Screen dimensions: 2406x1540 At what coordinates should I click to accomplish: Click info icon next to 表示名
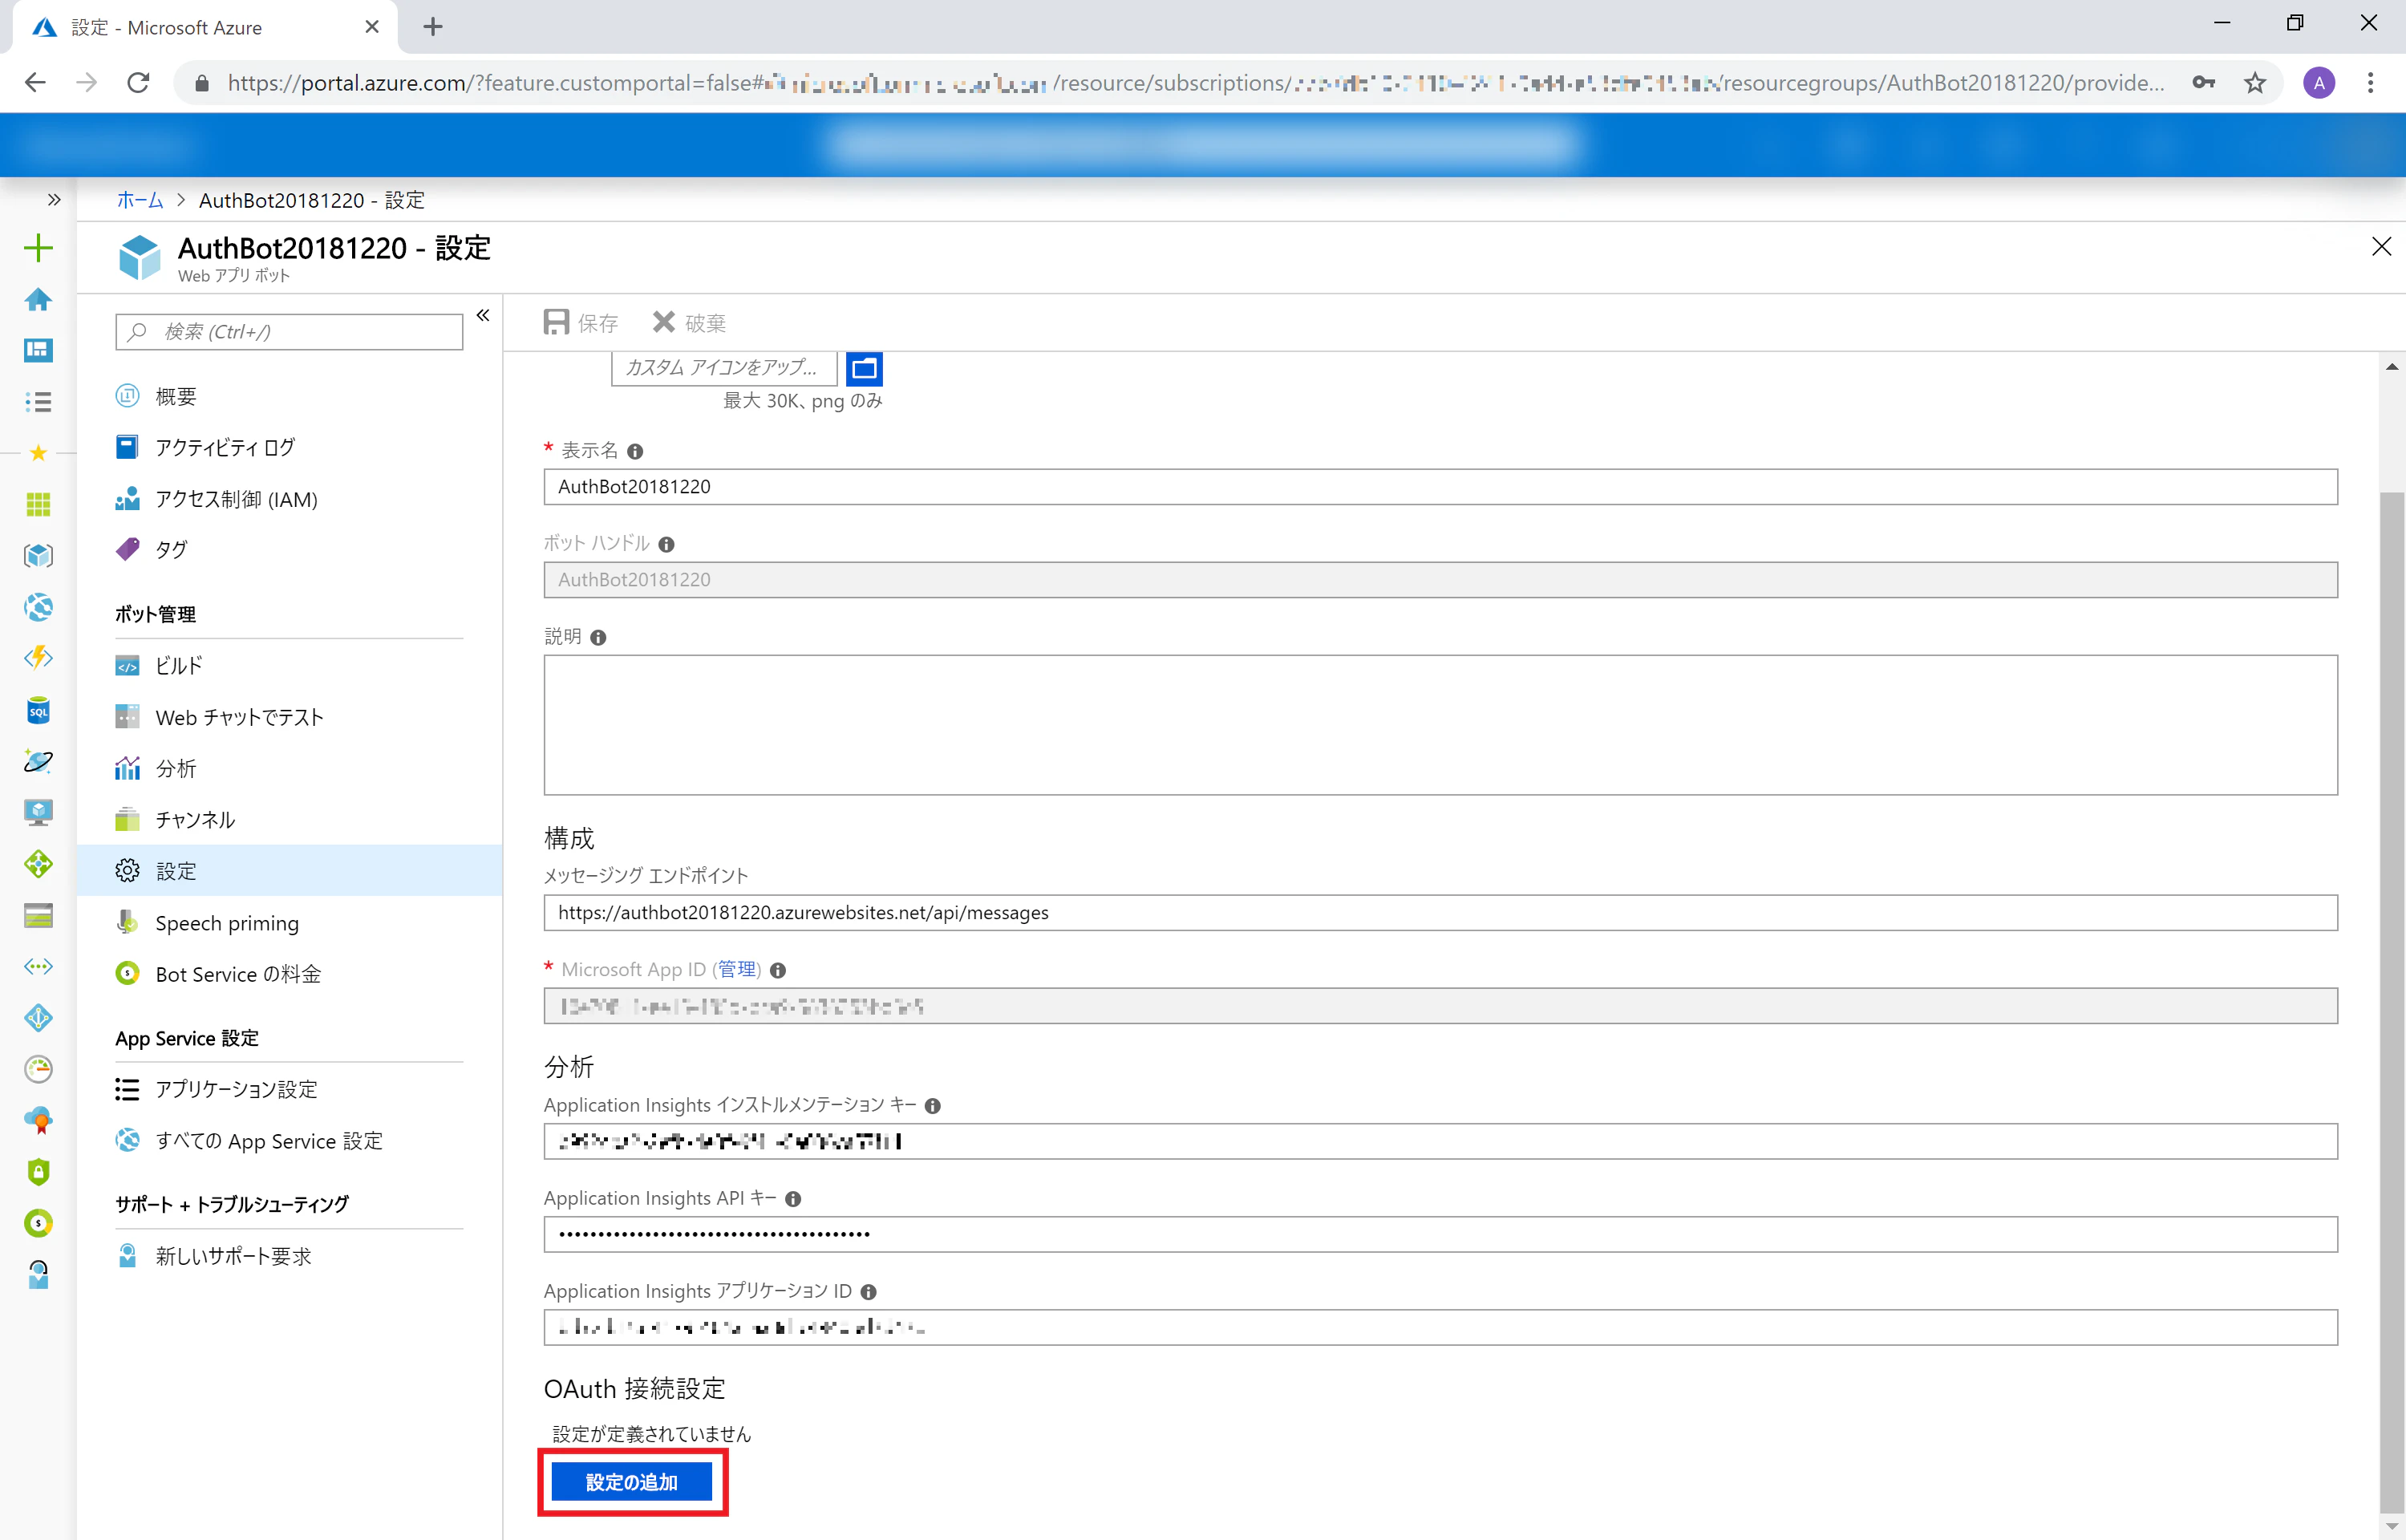point(634,452)
